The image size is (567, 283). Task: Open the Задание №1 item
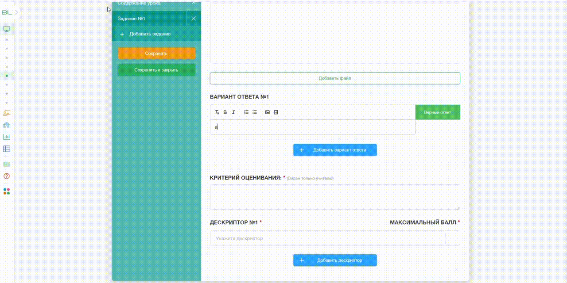[x=149, y=19]
